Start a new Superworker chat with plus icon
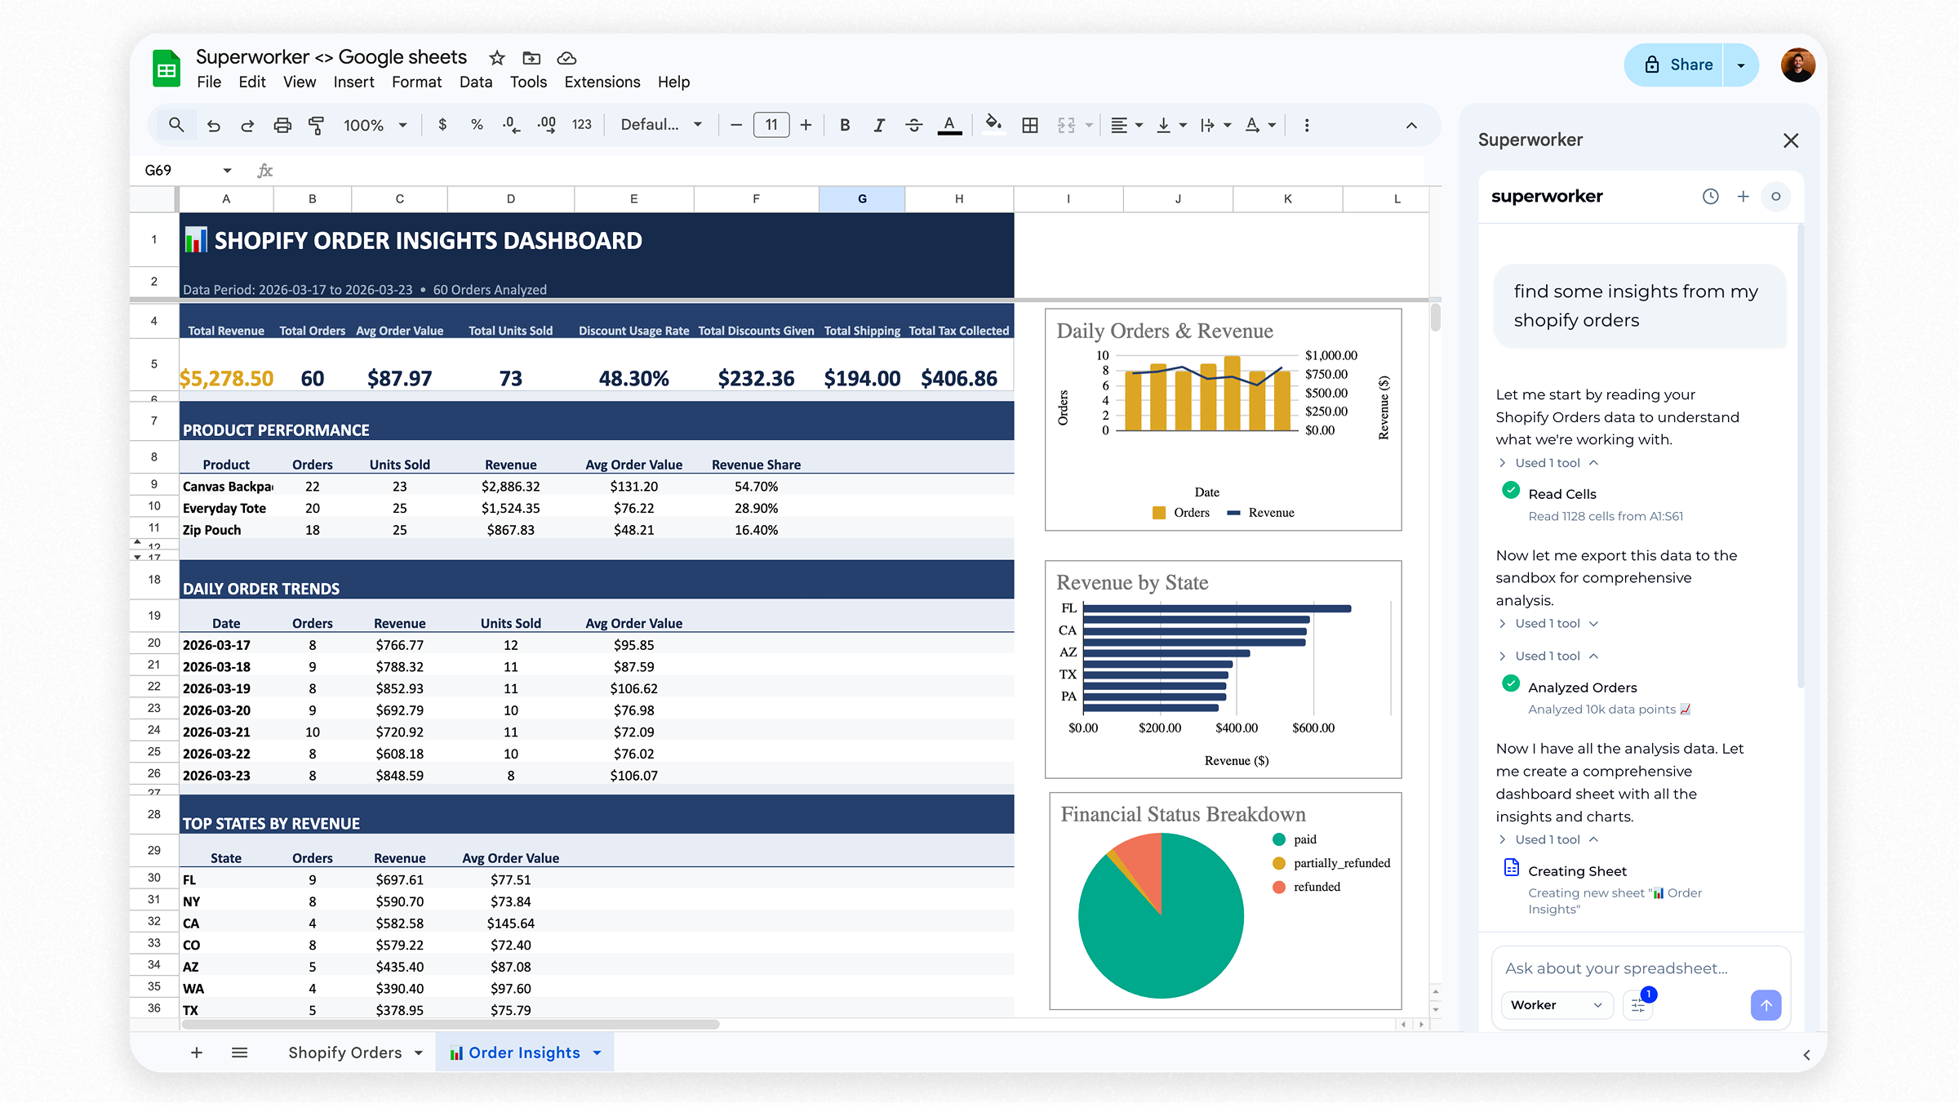Screen dimensions: 1959x1117 coord(1744,196)
